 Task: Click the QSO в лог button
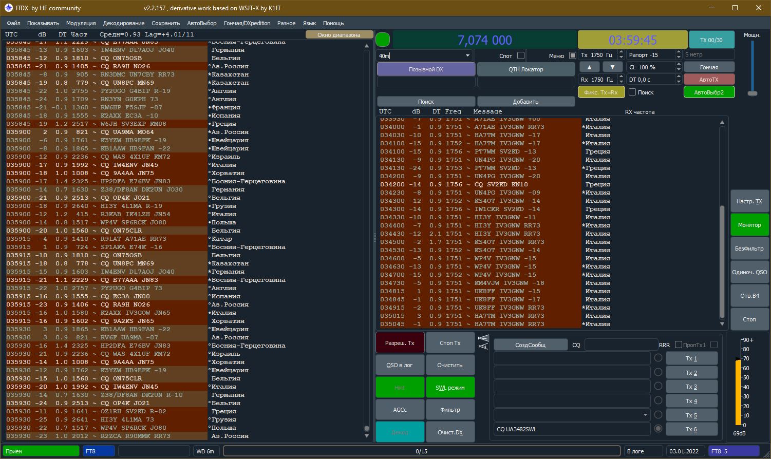[400, 365]
